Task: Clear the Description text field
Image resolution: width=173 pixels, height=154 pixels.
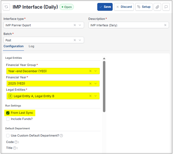Action: pyautogui.click(x=165, y=25)
